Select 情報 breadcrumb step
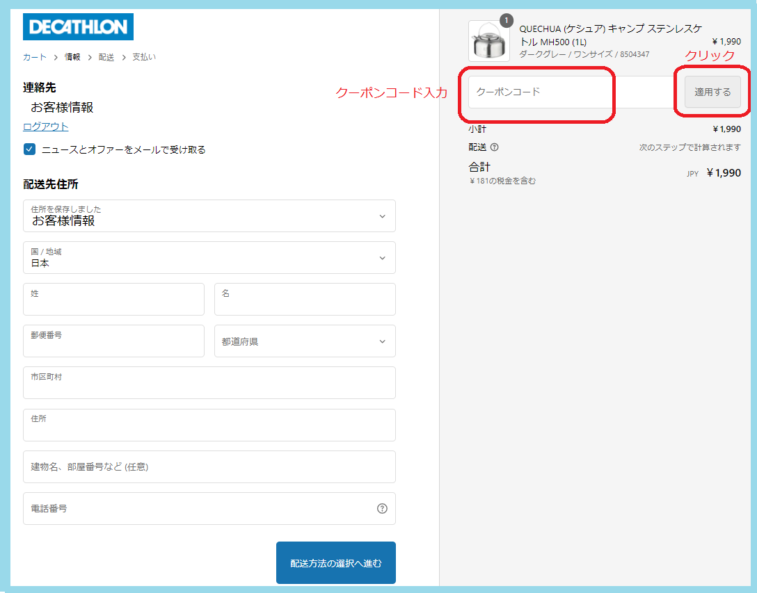The image size is (757, 593). pos(72,57)
